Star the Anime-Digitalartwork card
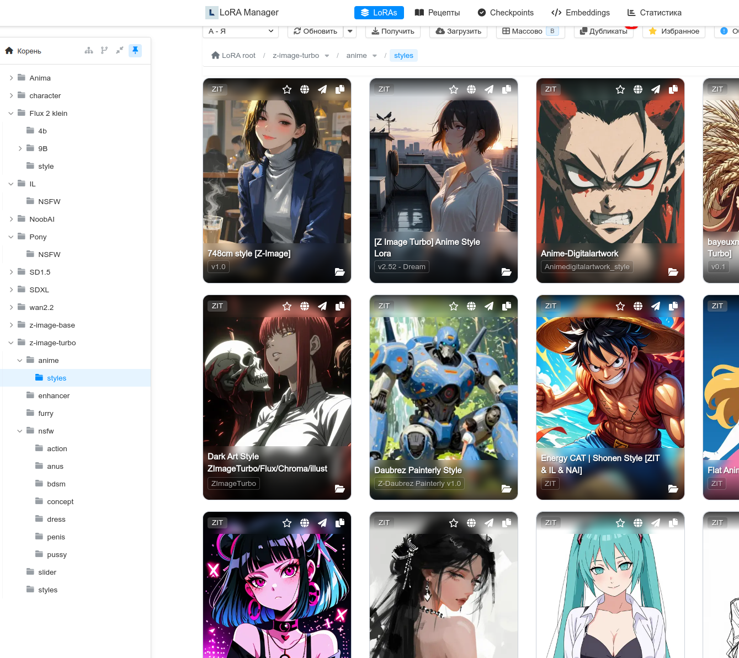Image resolution: width=739 pixels, height=658 pixels. pyautogui.click(x=620, y=89)
